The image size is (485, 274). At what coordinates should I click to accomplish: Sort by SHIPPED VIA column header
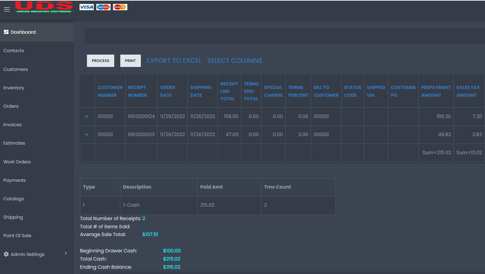coord(376,91)
